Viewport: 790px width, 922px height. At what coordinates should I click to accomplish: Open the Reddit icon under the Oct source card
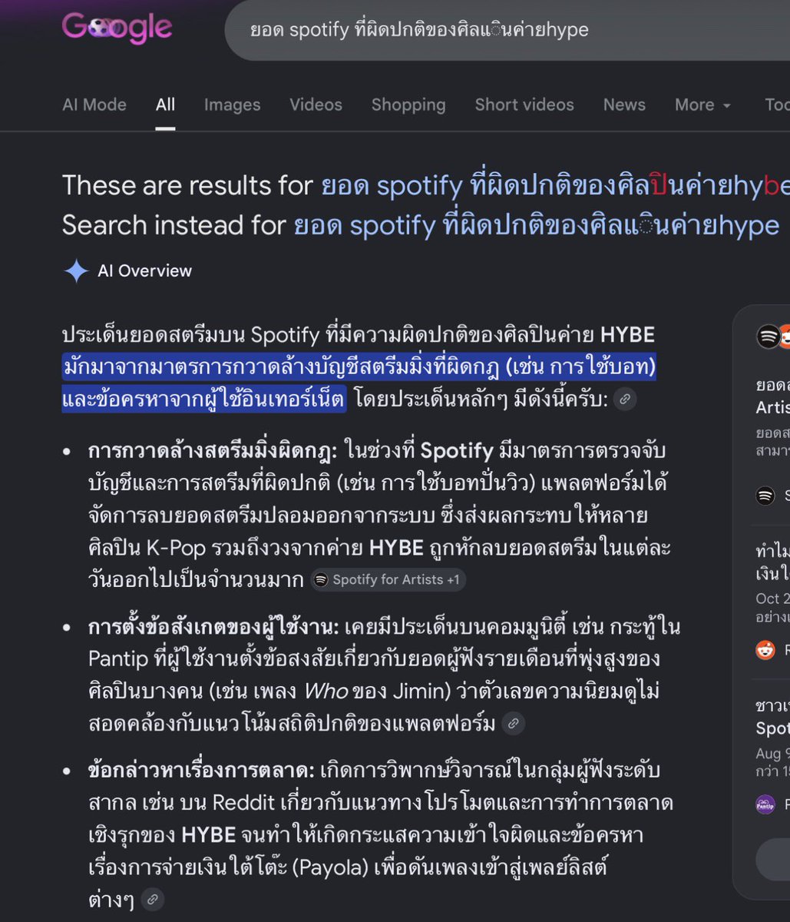pos(765,650)
